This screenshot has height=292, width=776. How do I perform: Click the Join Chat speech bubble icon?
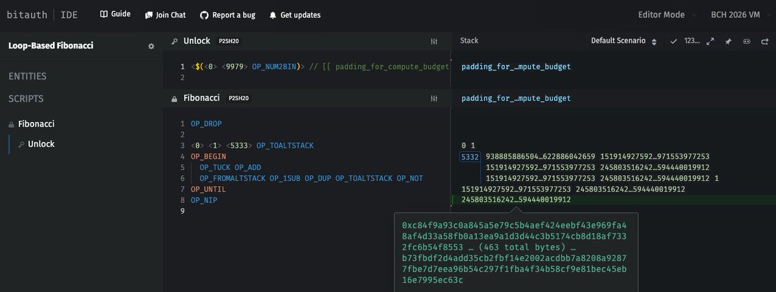149,14
